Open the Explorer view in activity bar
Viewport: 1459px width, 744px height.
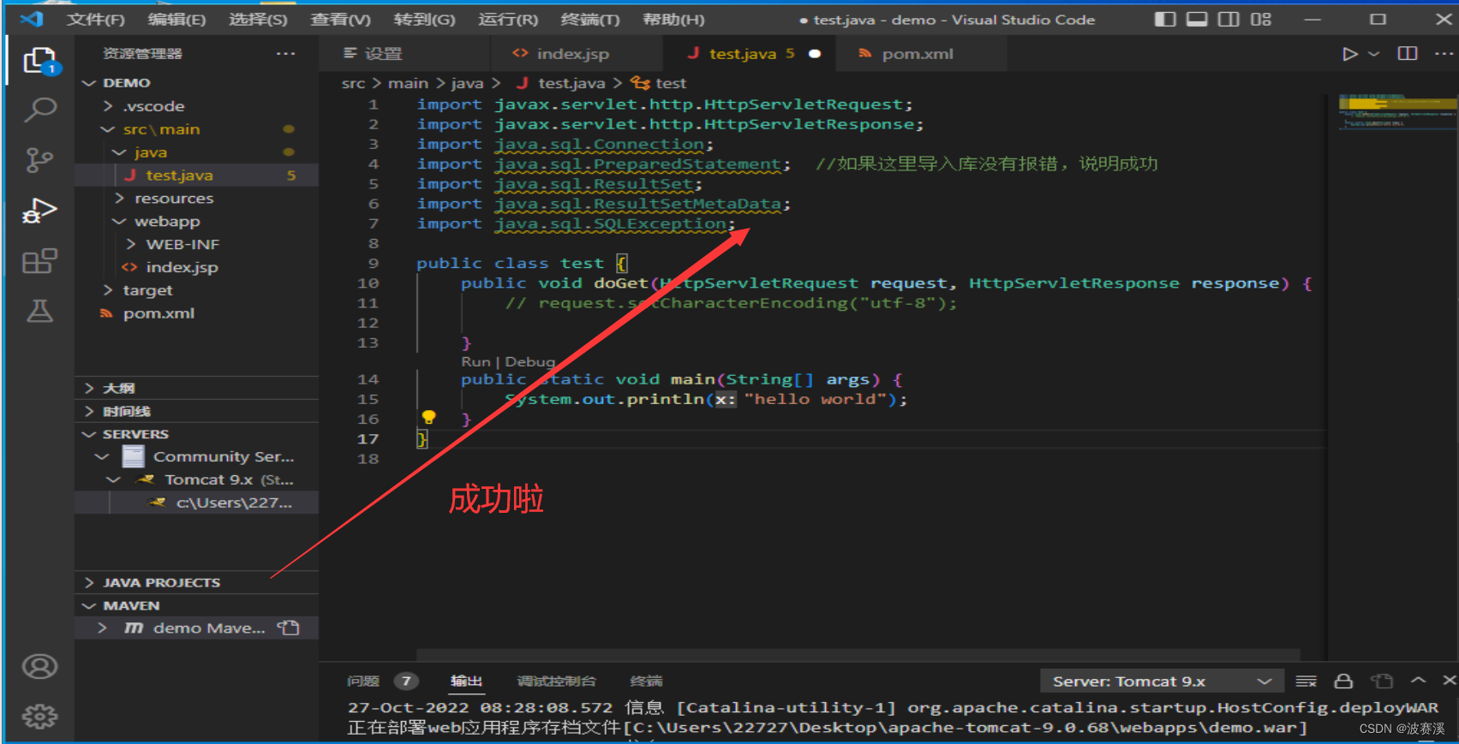(x=39, y=61)
